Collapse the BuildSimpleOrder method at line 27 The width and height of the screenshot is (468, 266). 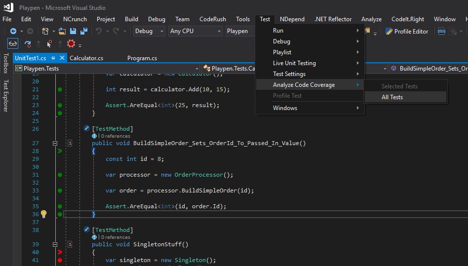click(x=55, y=143)
